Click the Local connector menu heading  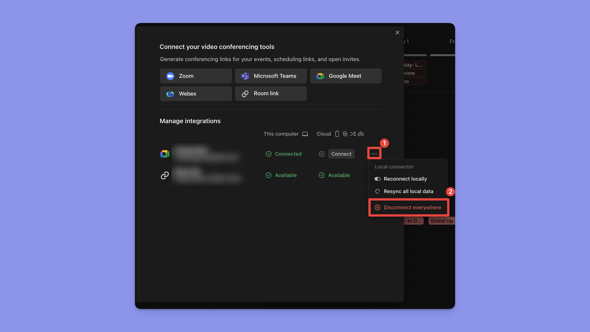click(x=394, y=167)
